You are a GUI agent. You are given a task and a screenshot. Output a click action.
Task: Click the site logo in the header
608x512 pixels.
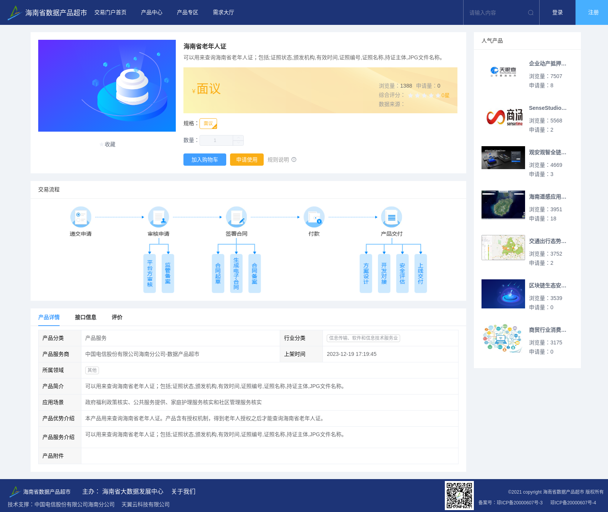tap(15, 13)
